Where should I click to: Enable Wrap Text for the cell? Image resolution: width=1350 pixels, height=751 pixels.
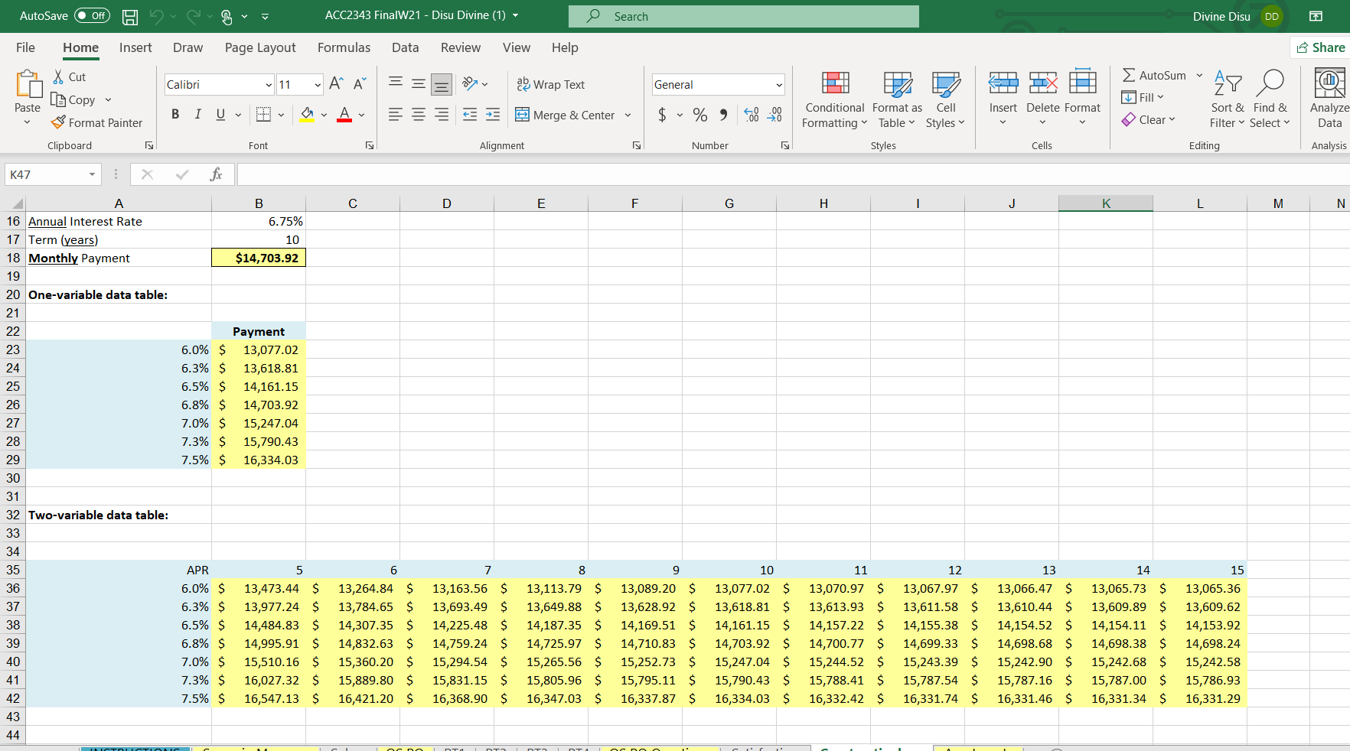pyautogui.click(x=551, y=84)
